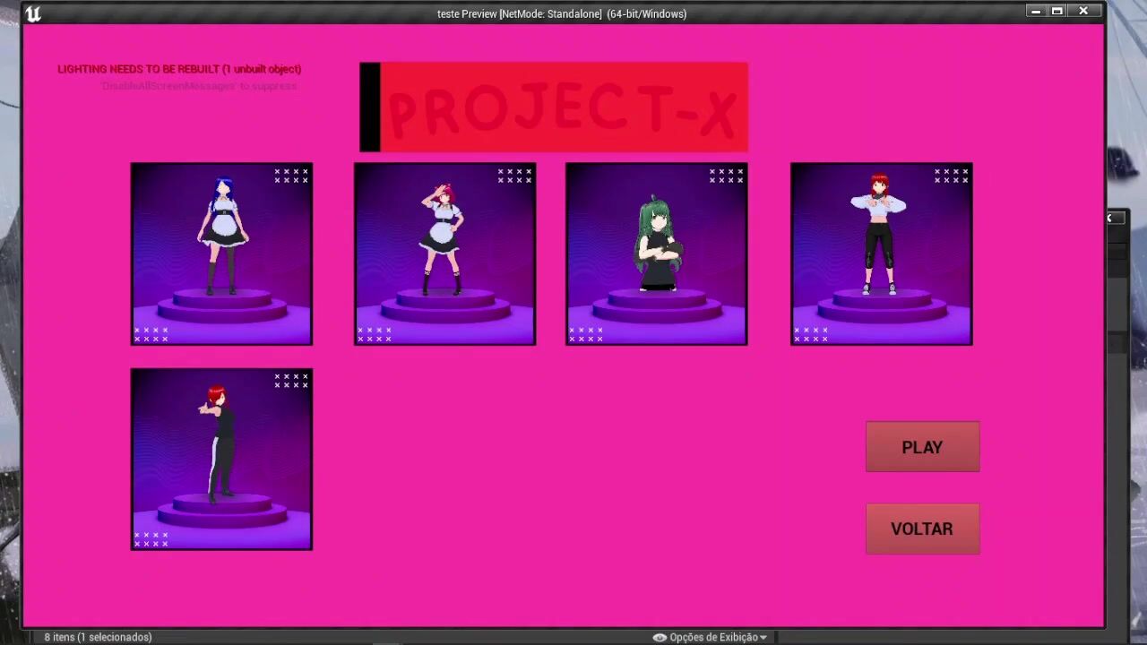
Task: Select the blue-haired maid character card
Action: (x=221, y=254)
